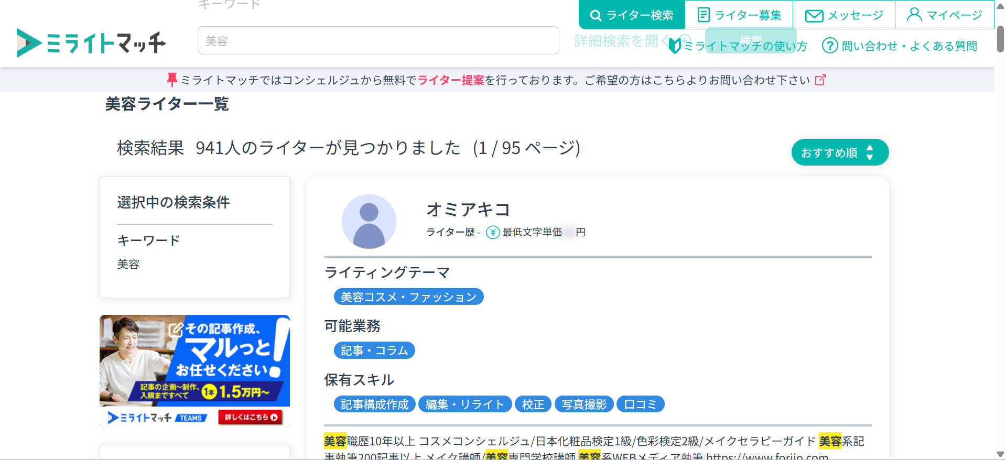Click the external link icon in the banner

point(820,80)
